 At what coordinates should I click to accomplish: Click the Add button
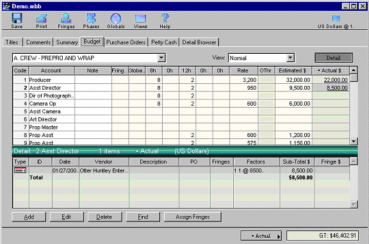[29, 216]
